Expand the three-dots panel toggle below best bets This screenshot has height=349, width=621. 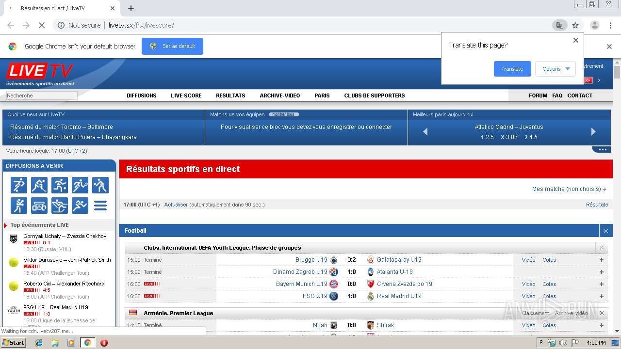[x=602, y=149]
